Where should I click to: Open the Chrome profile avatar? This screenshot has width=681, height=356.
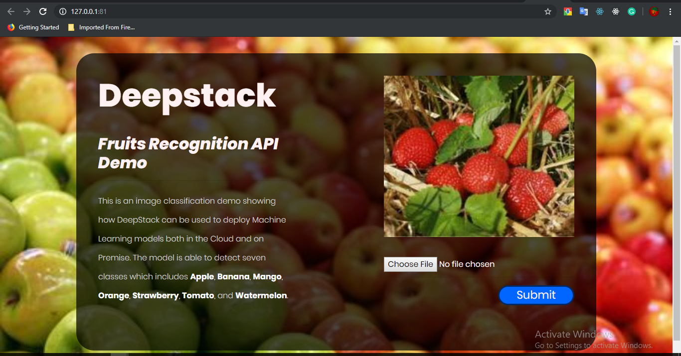(x=654, y=11)
